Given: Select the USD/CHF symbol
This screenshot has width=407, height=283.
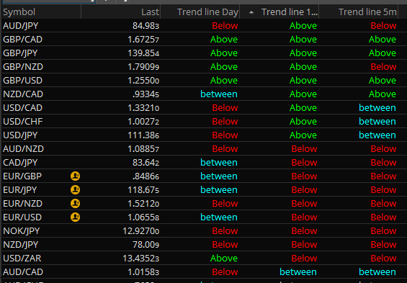Looking at the screenshot, I should [23, 122].
